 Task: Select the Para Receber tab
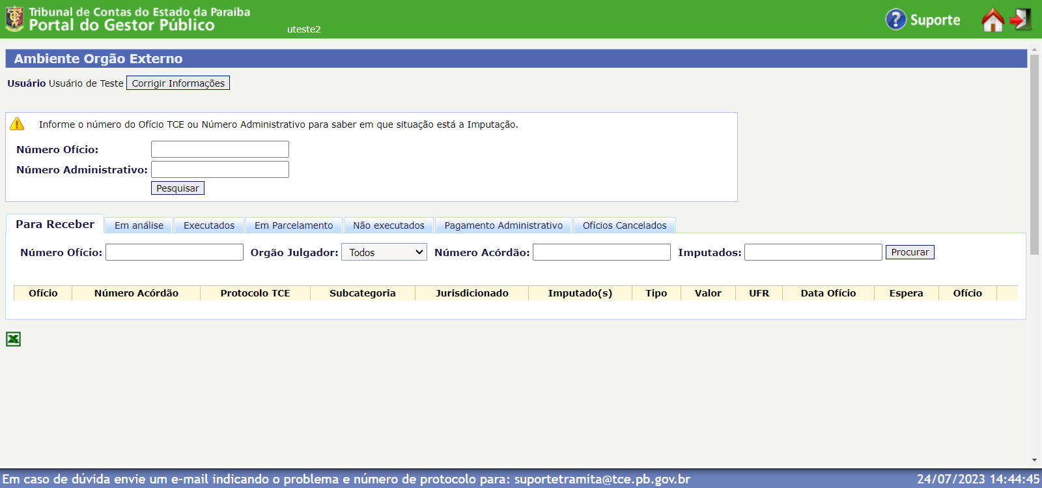pyautogui.click(x=55, y=224)
